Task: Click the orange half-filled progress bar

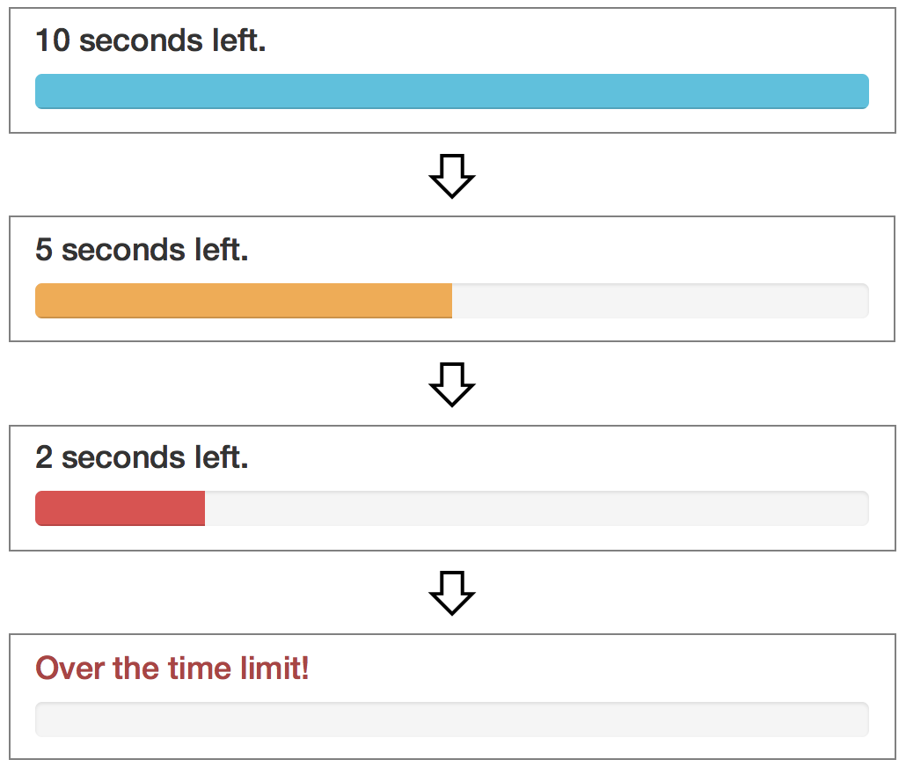Action: click(452, 301)
